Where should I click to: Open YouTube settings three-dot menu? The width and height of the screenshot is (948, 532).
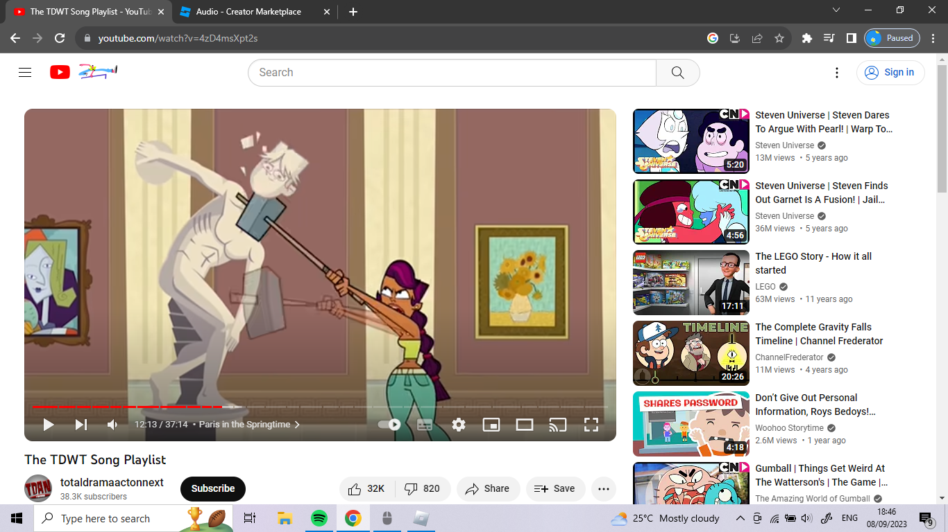837,73
